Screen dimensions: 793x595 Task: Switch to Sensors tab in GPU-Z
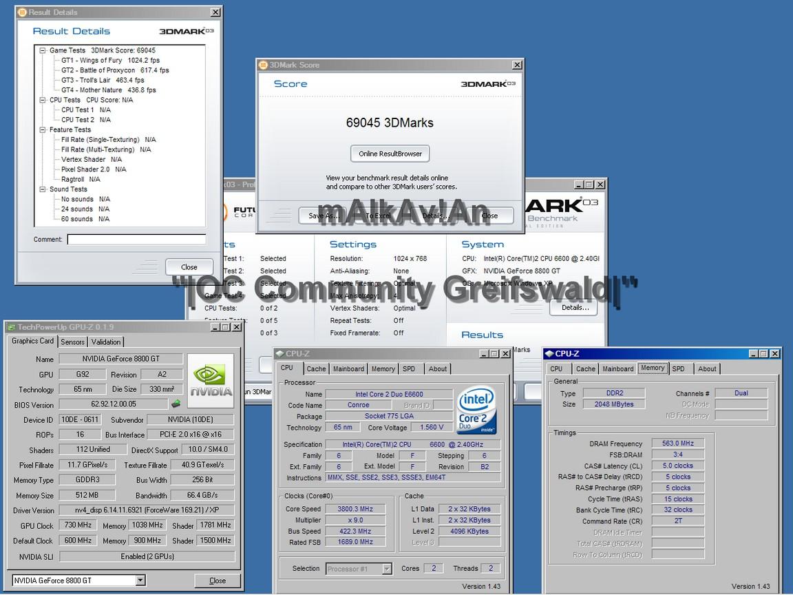tap(73, 342)
